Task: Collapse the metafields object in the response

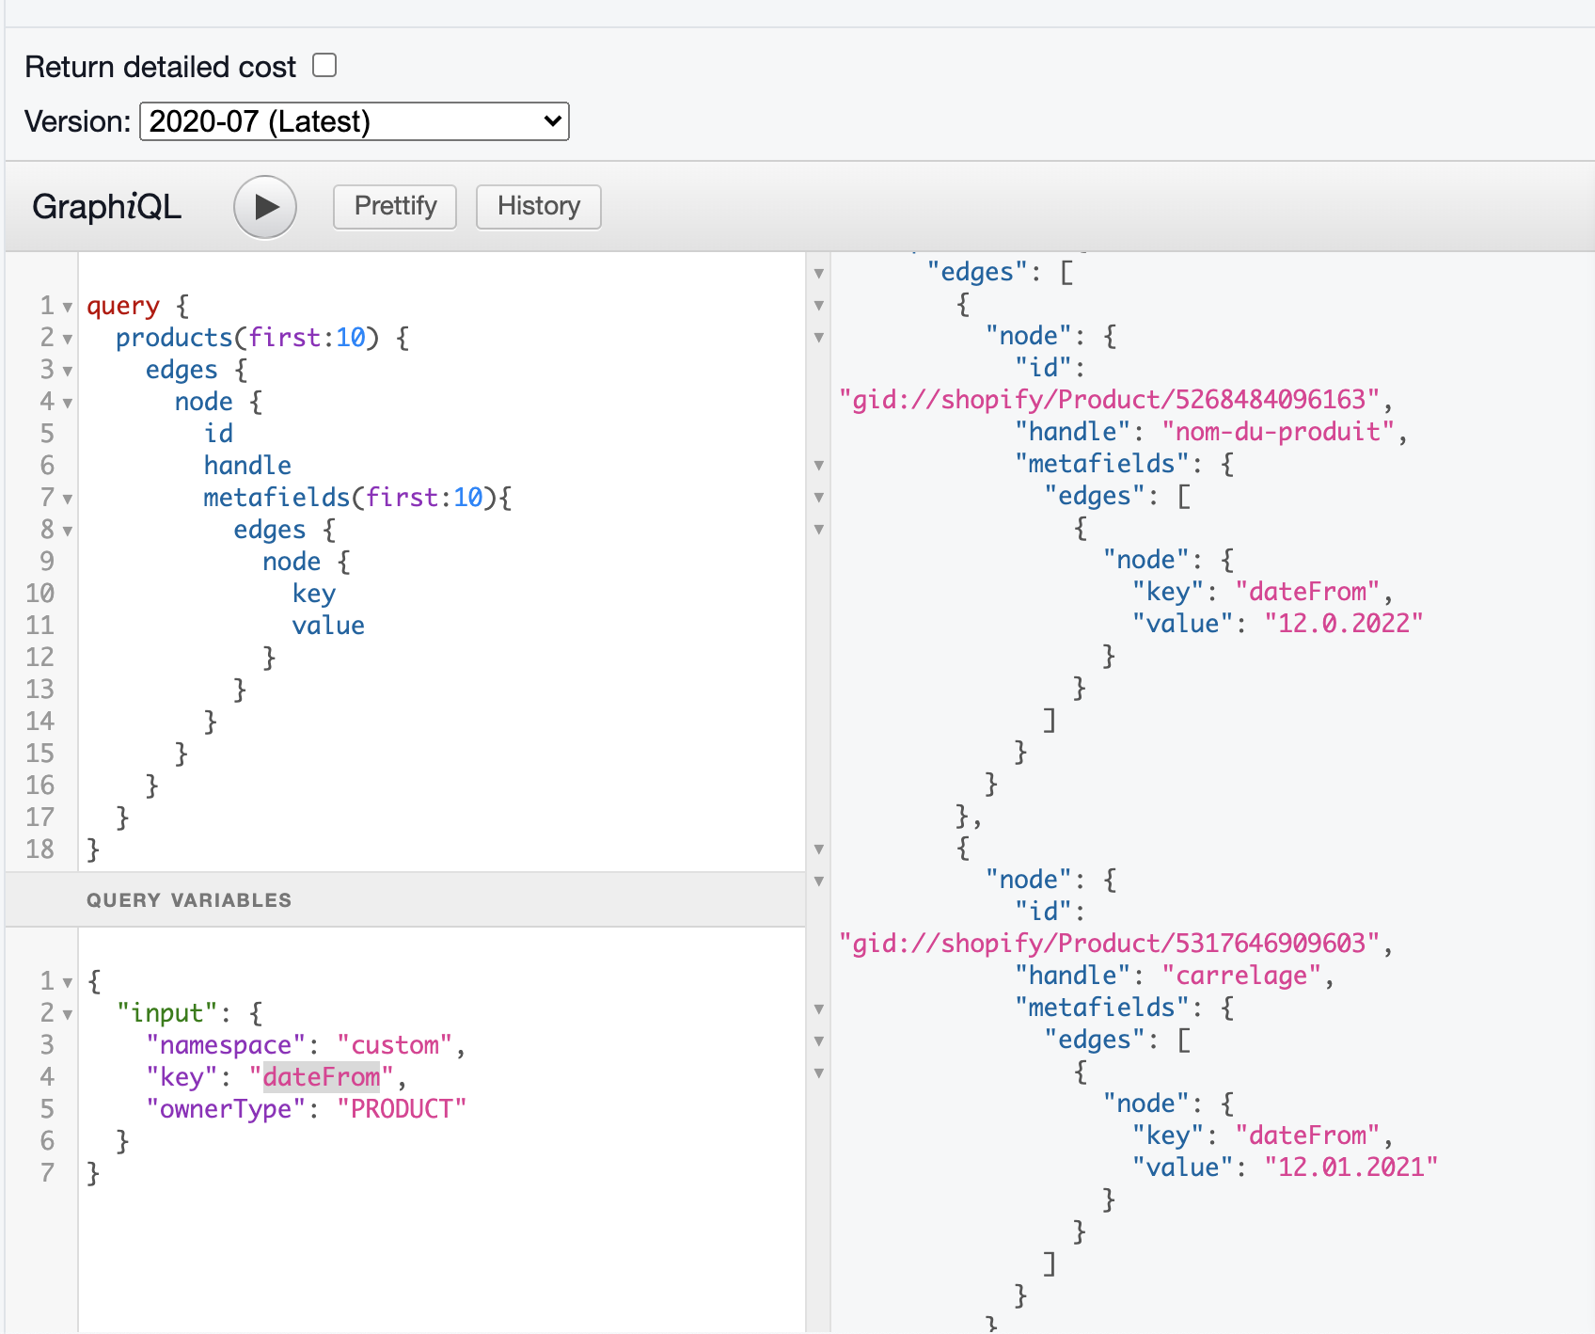Action: coord(819,465)
